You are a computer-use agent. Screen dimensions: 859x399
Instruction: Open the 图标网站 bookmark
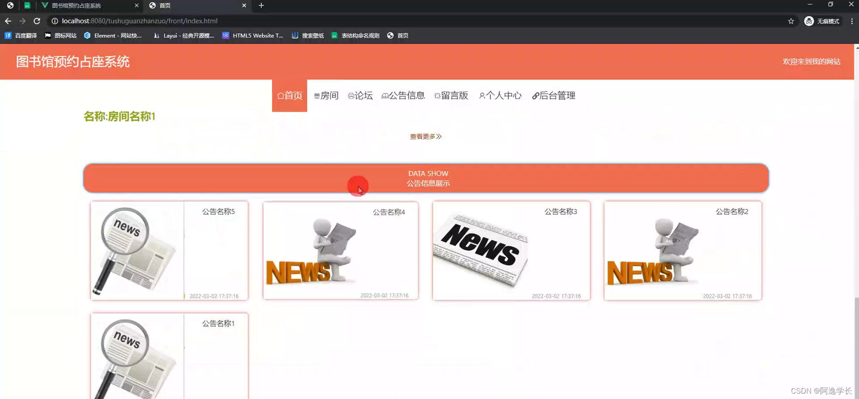60,35
